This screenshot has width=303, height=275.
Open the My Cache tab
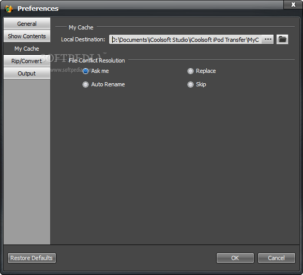27,49
